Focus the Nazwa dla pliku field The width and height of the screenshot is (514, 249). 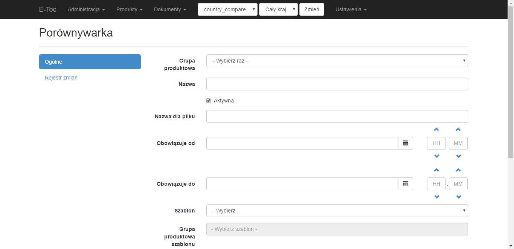pos(337,116)
